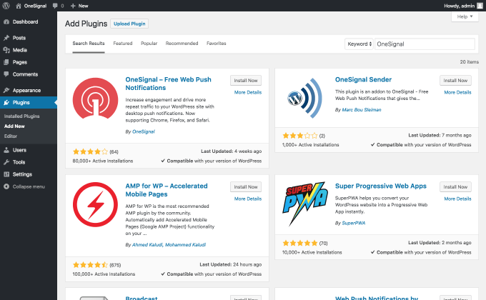
Task: Open Super Progressive Web Apps title link
Action: tap(381, 186)
